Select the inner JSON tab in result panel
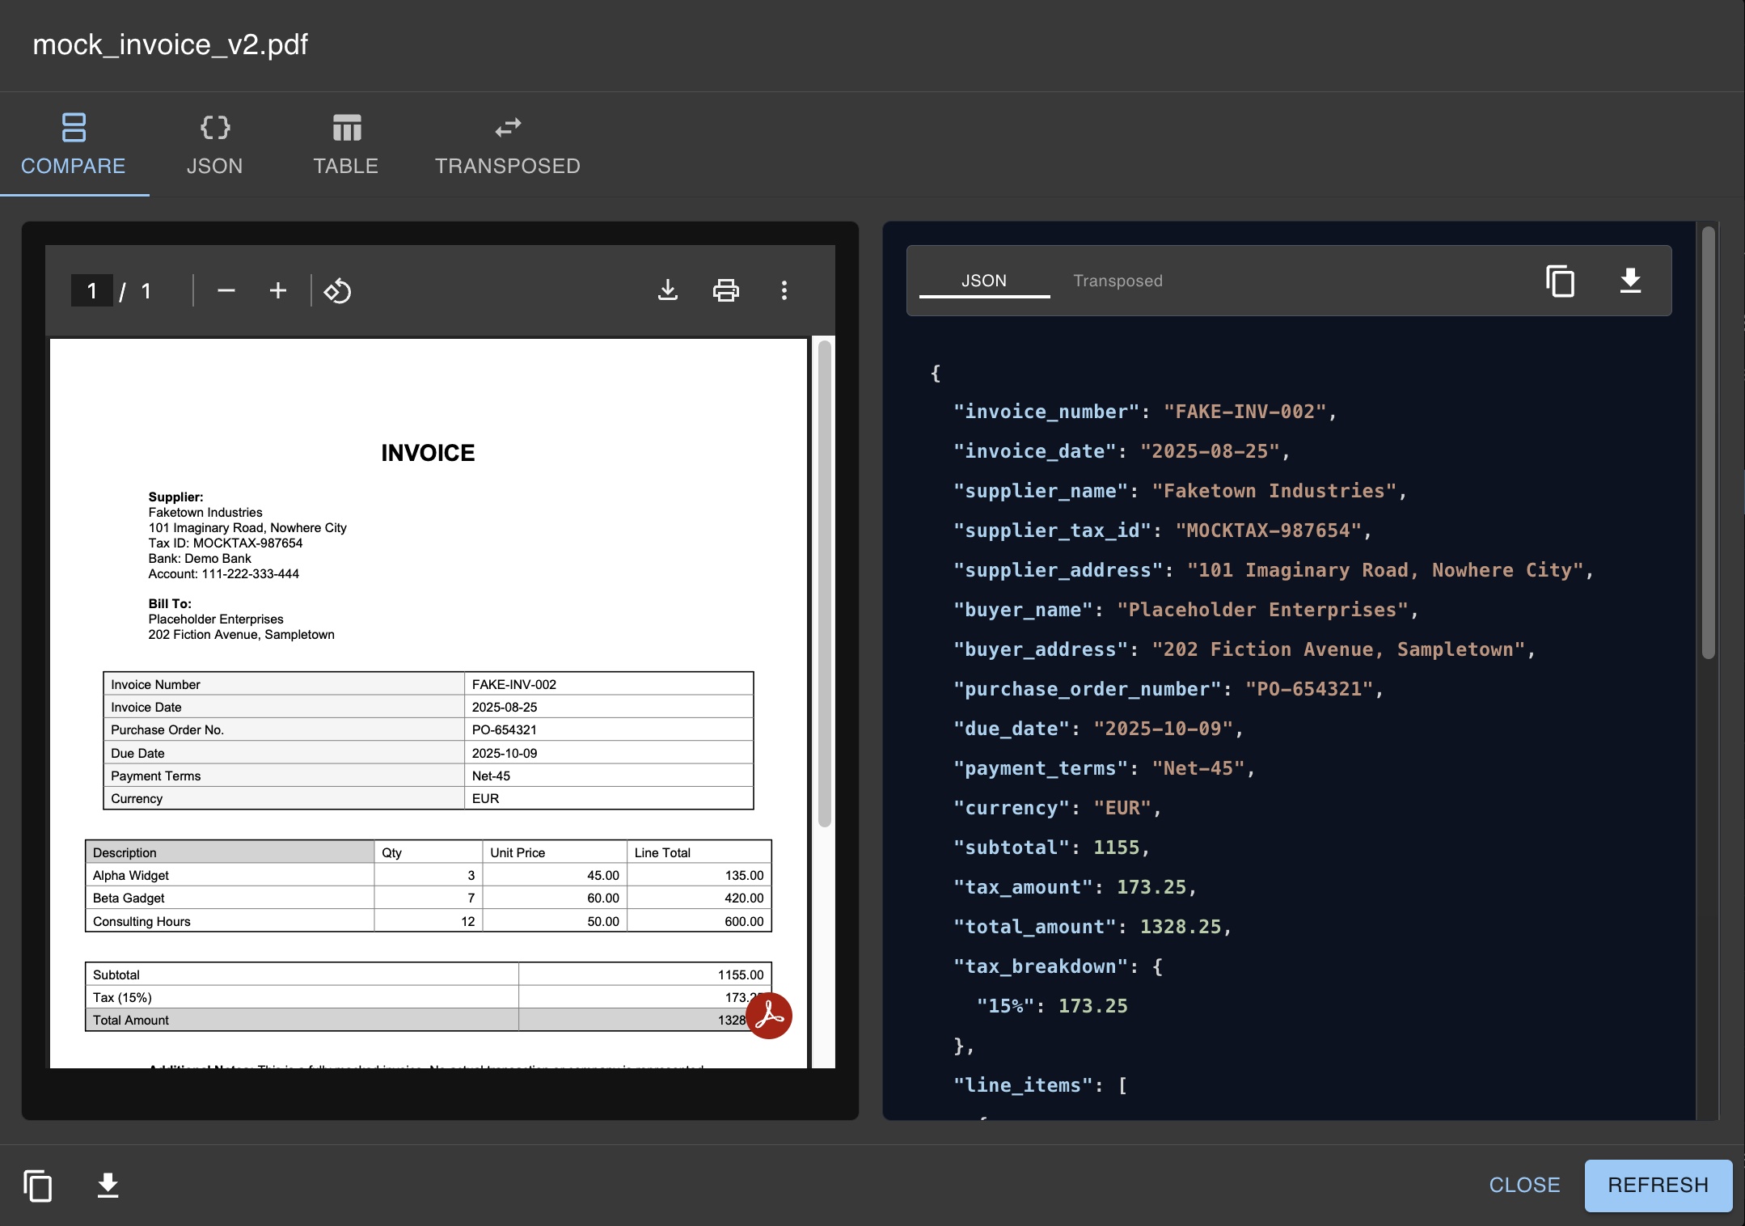Screen dimensions: 1745x1226 pyautogui.click(x=984, y=281)
